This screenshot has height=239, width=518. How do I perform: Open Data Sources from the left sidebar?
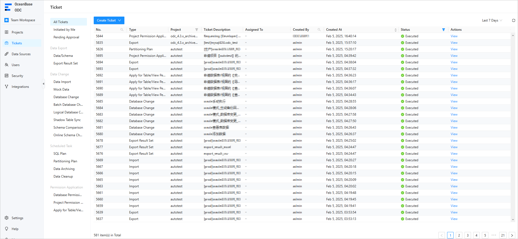21,54
